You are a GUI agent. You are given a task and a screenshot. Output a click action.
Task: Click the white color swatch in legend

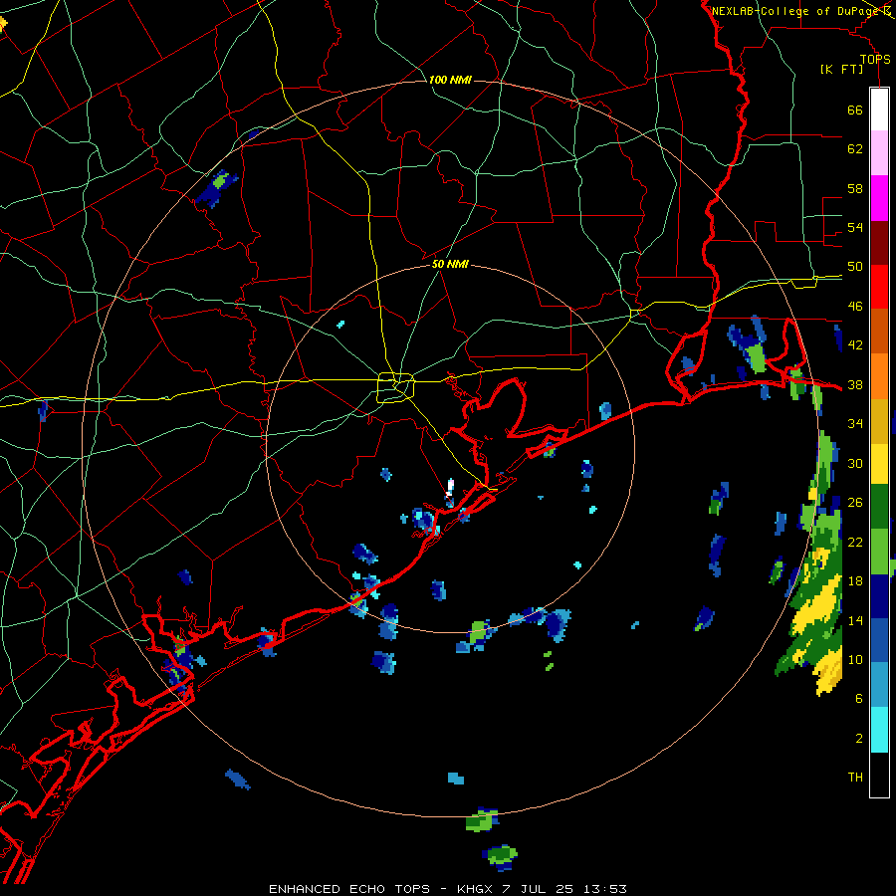879,110
